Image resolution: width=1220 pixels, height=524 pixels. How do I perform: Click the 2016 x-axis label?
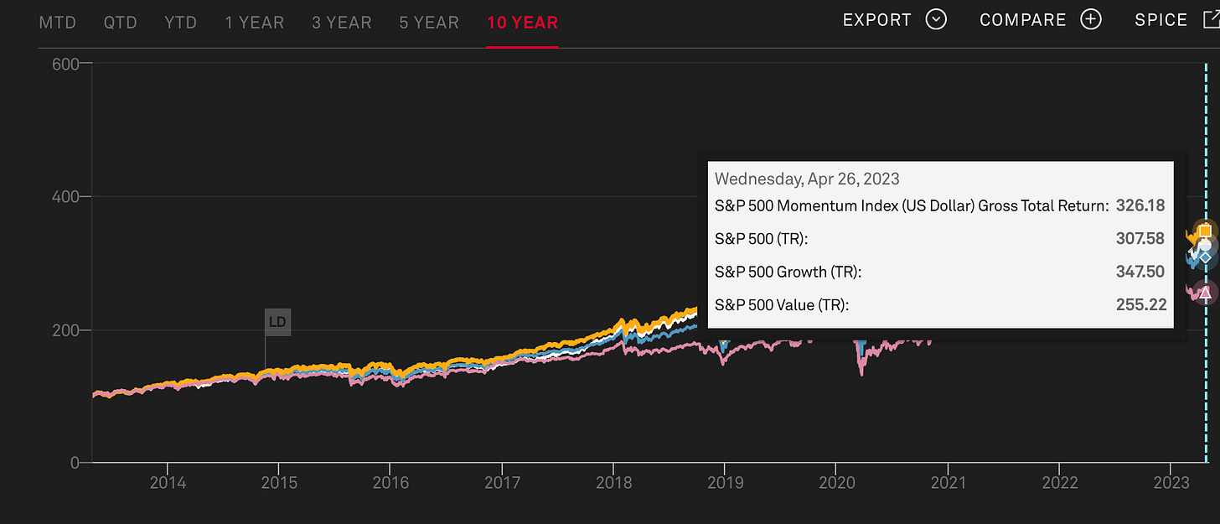tap(390, 482)
